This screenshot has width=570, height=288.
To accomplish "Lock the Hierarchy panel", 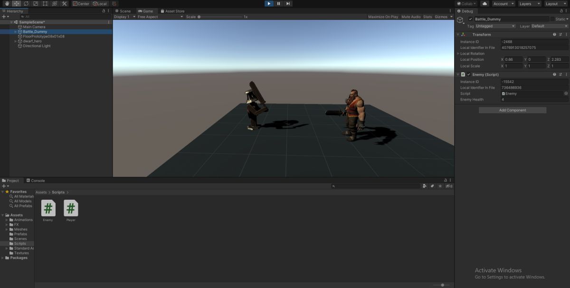I will pyautogui.click(x=104, y=11).
